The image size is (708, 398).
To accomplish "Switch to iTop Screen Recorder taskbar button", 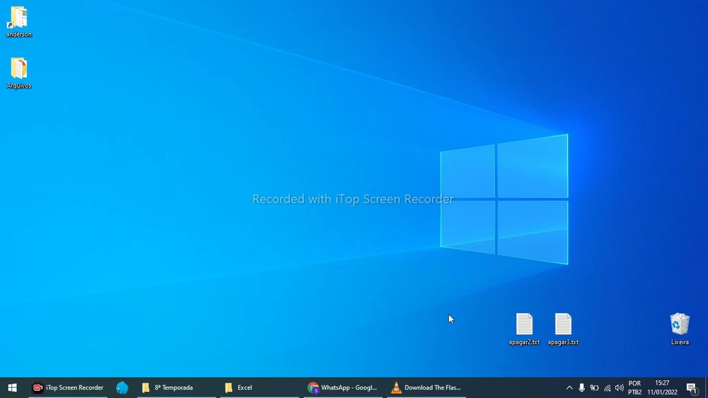I will point(68,387).
